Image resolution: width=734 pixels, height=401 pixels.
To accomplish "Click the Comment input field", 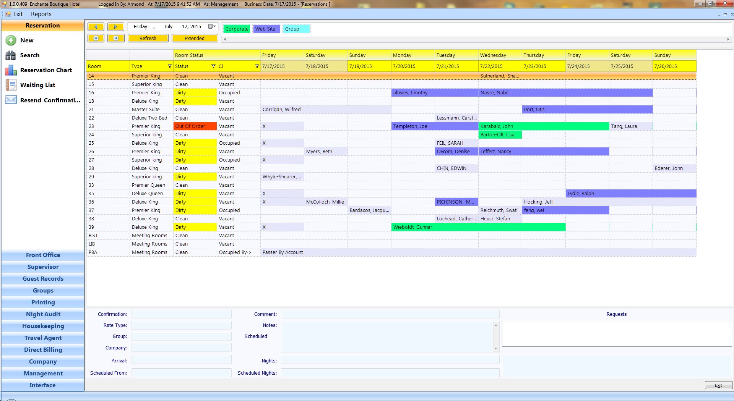I will coord(390,314).
